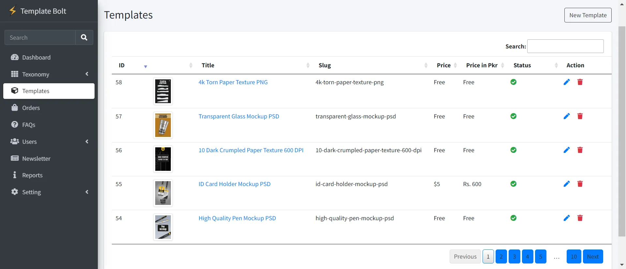Click trash icon for 10 Dark Crumpled Paper
Viewport: 626px width, 269px height.
pyautogui.click(x=580, y=150)
